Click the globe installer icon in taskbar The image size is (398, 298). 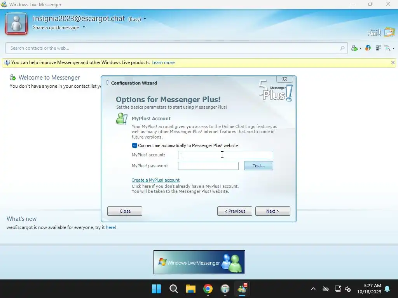[x=225, y=289]
